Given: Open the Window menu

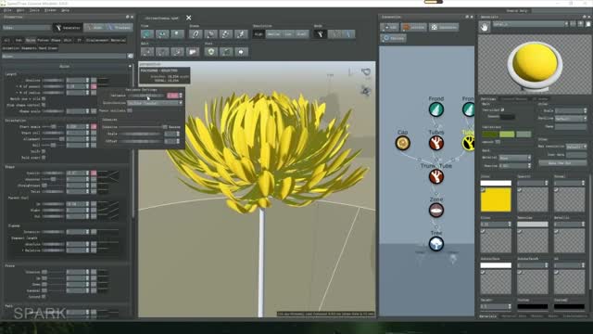Looking at the screenshot, I should tap(50, 10).
